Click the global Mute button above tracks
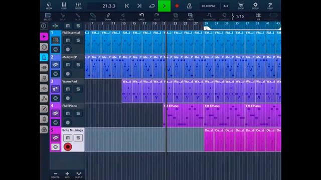The width and height of the screenshot is (321, 180). click(68, 26)
